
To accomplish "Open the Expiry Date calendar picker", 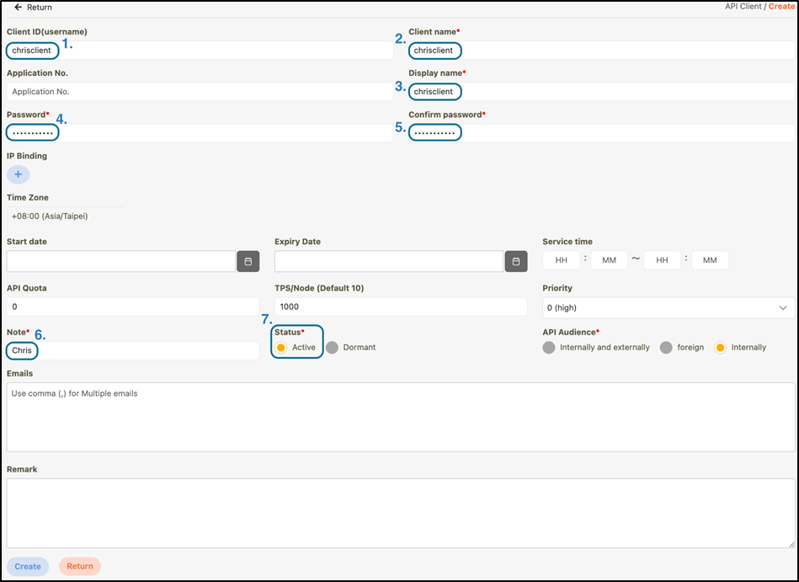I will [x=516, y=261].
